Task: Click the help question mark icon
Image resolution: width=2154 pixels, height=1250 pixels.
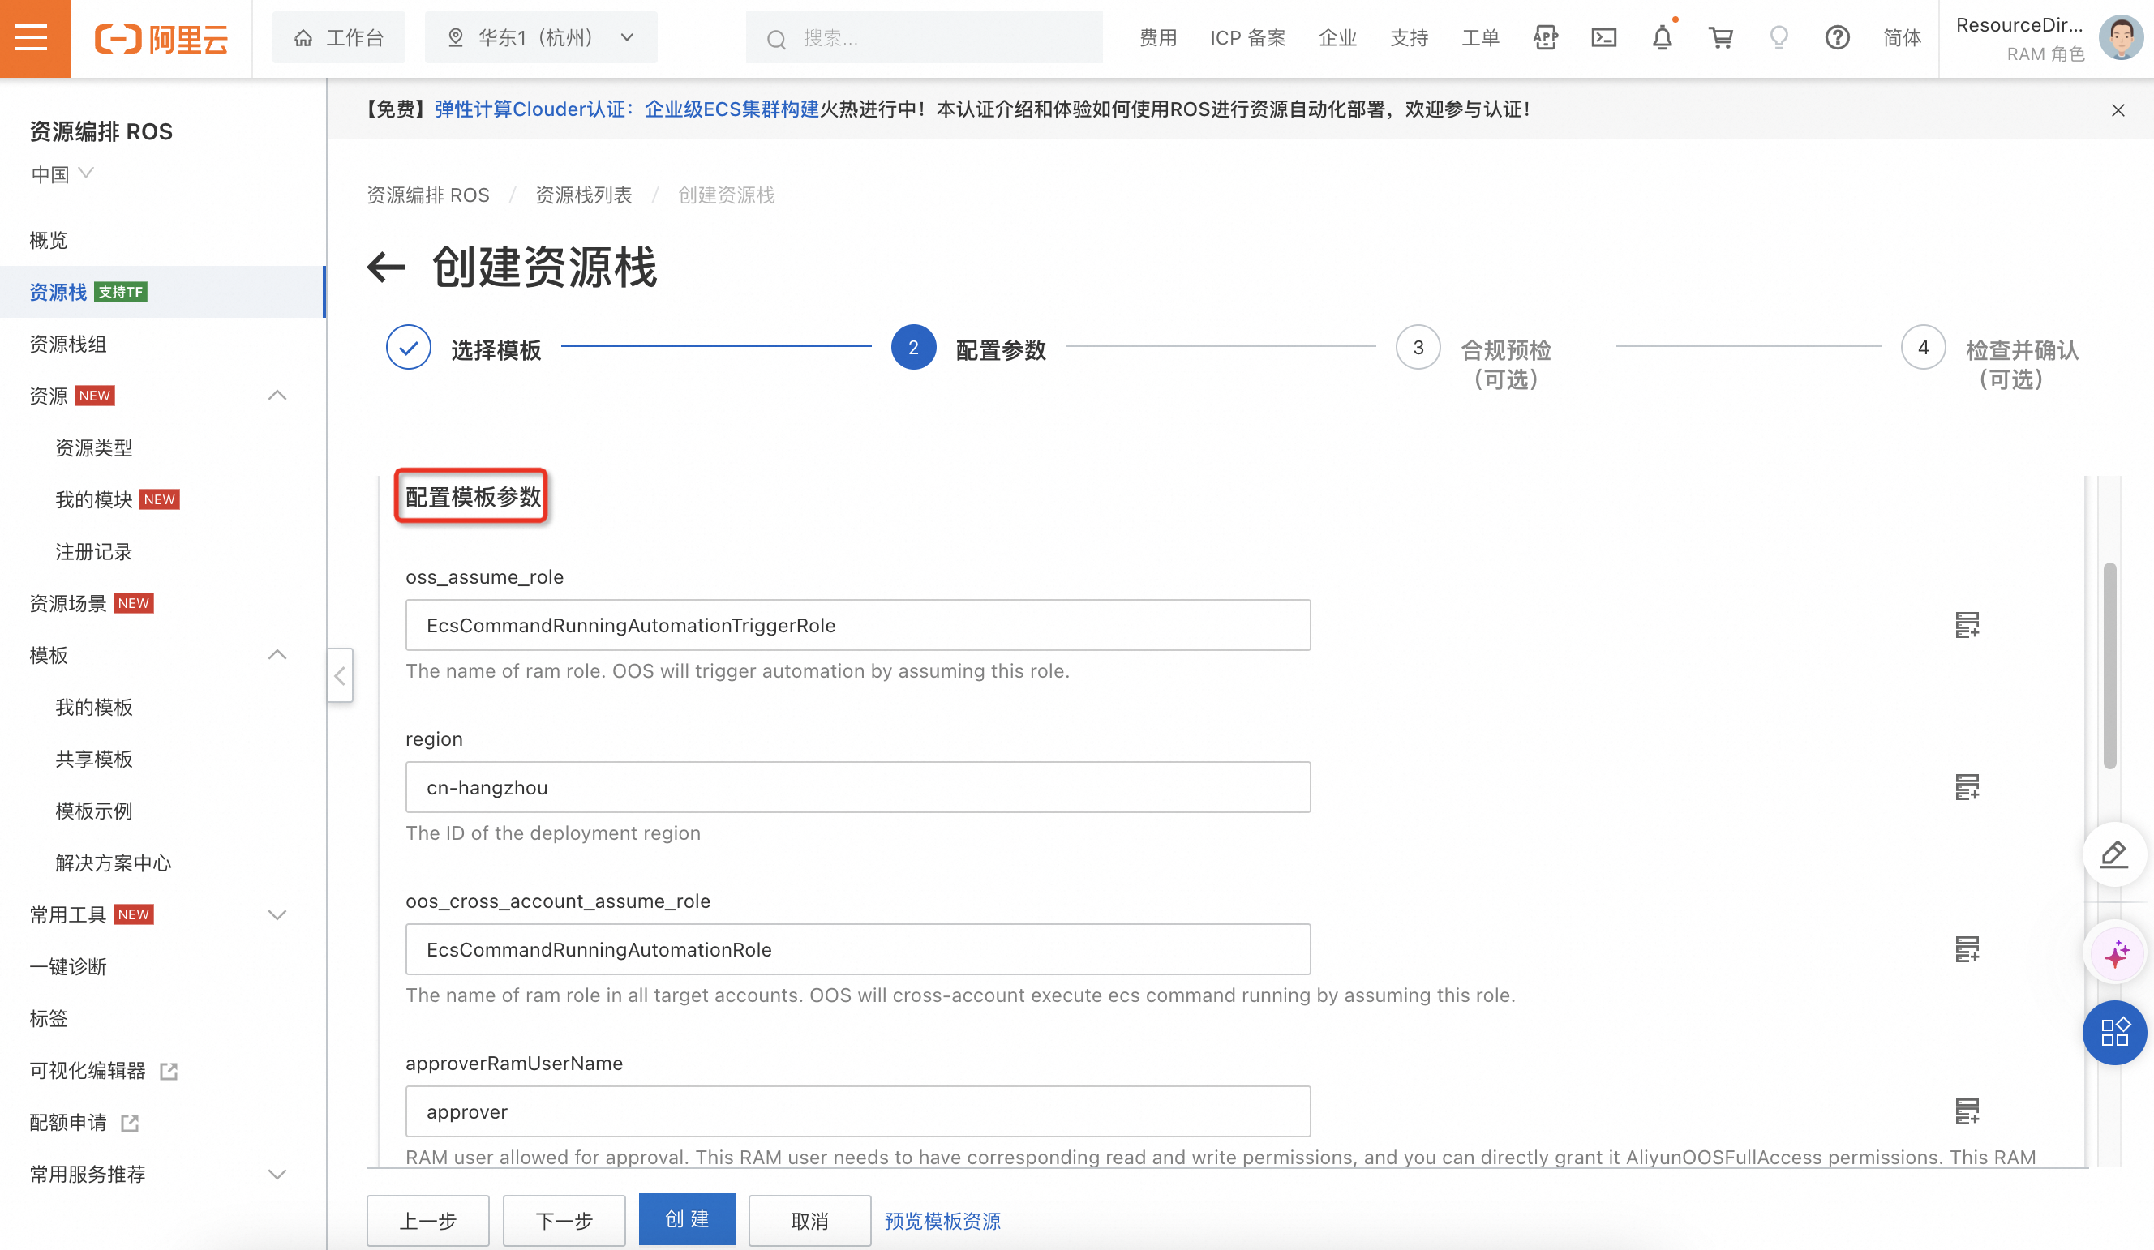Action: click(x=1837, y=37)
